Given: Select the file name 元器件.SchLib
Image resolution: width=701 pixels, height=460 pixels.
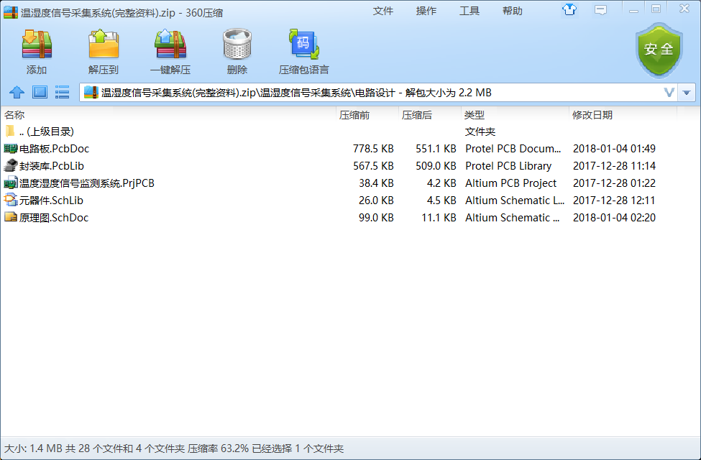Looking at the screenshot, I should (x=51, y=201).
